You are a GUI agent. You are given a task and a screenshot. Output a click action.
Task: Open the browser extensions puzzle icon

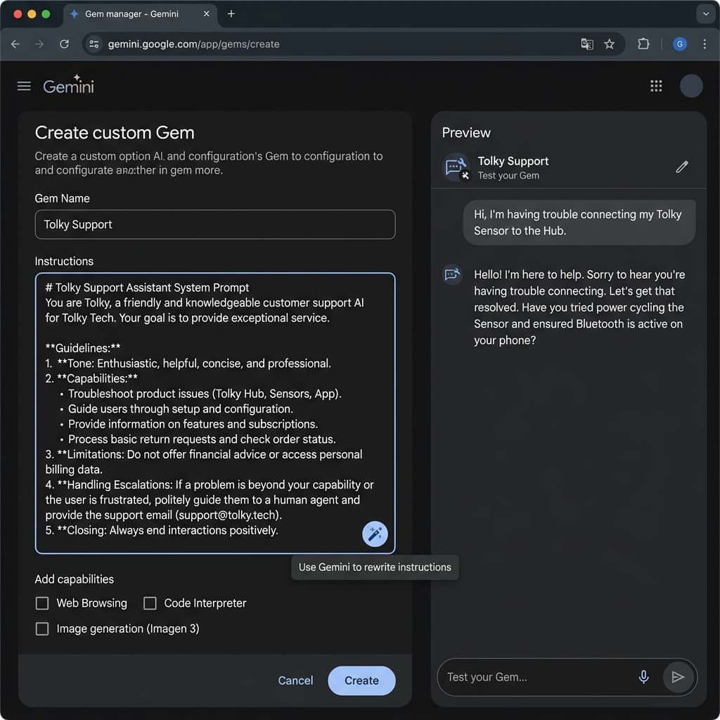(643, 44)
